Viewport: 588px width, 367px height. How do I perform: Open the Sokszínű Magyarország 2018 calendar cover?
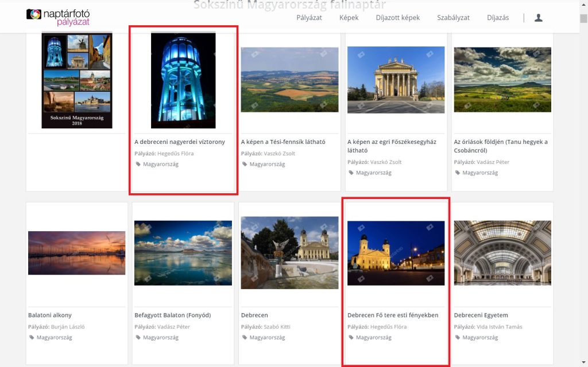coord(77,80)
